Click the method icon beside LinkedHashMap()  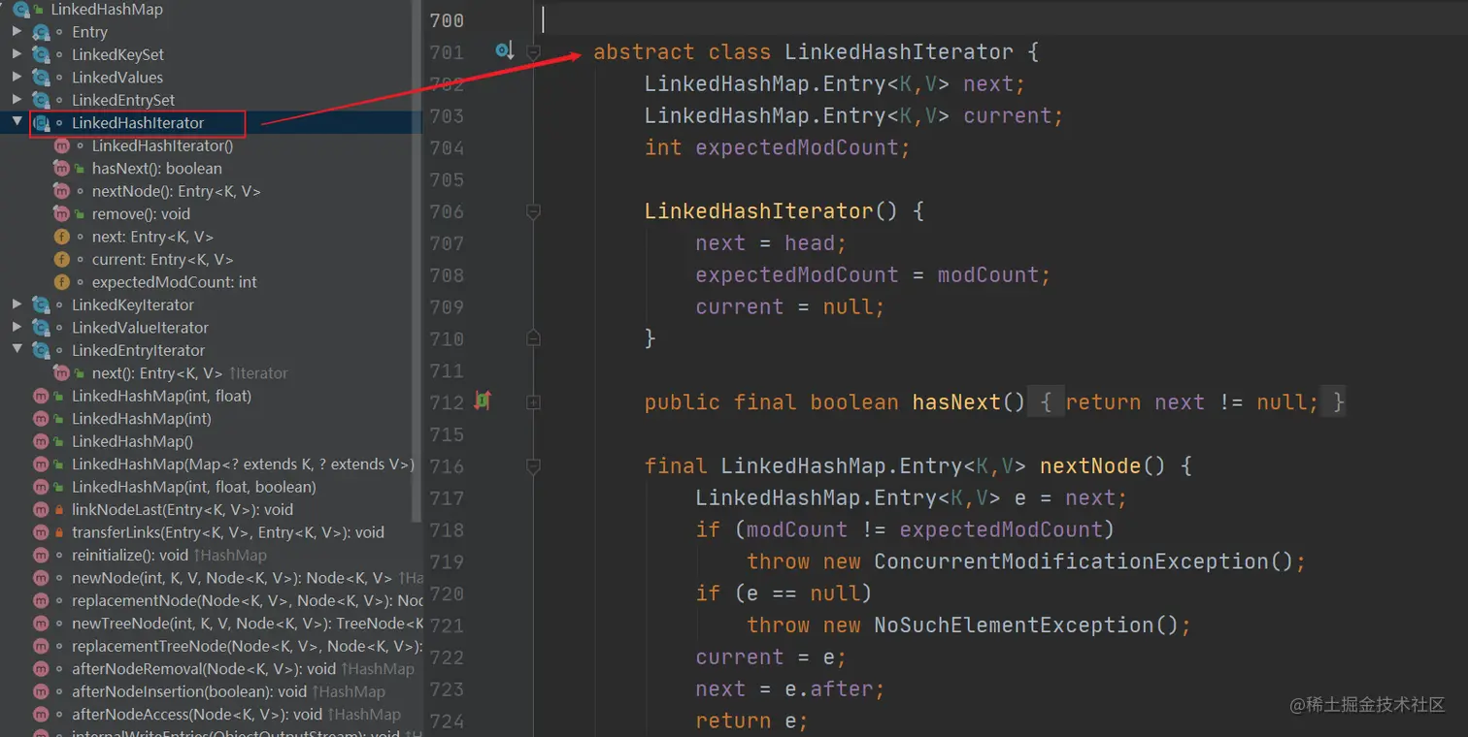pos(41,441)
